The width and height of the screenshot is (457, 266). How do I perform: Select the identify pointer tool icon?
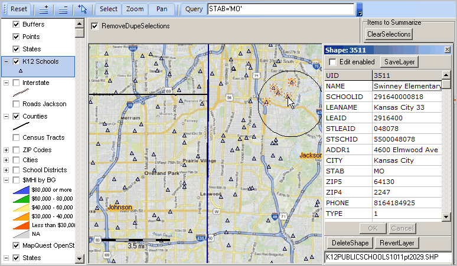pos(83,9)
